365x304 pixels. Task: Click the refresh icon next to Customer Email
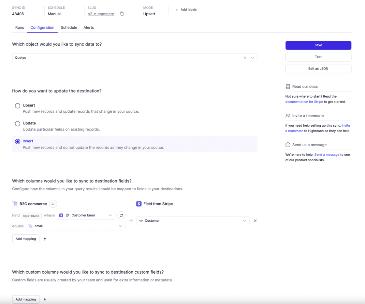121,215
